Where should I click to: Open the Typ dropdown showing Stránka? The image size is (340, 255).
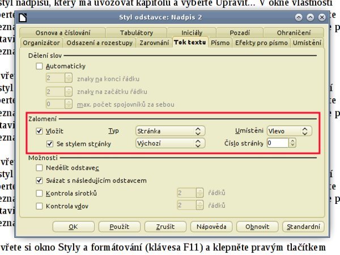tap(170, 131)
